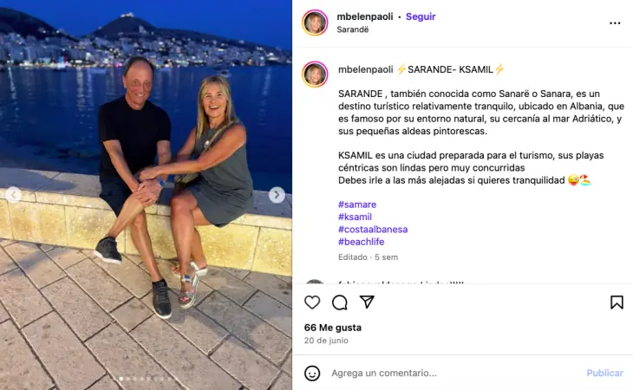The height and width of the screenshot is (390, 633).
Task: Open the #beachlife hashtag
Action: tap(362, 242)
